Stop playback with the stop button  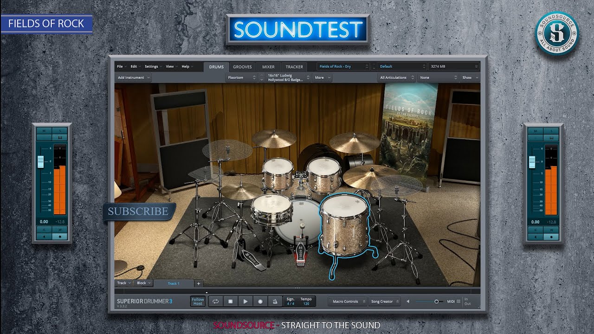(x=230, y=302)
